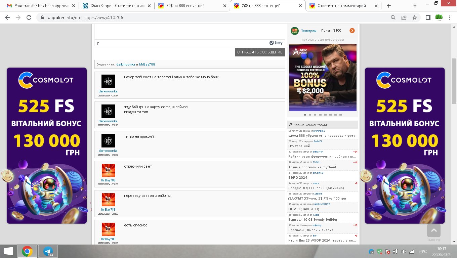The width and height of the screenshot is (457, 258).
Task: Open the green shield tray icon
Action: coord(379,251)
